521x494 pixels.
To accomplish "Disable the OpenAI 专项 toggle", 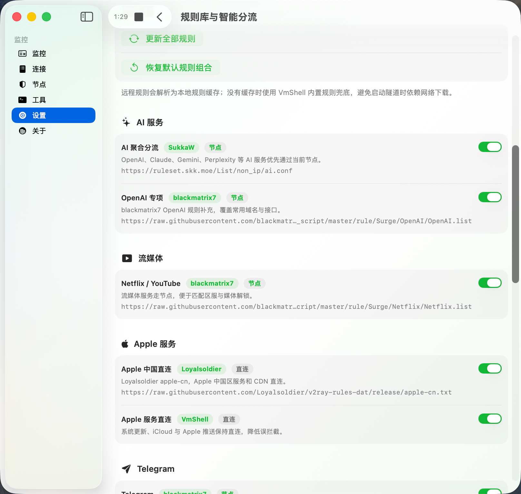I will 490,197.
